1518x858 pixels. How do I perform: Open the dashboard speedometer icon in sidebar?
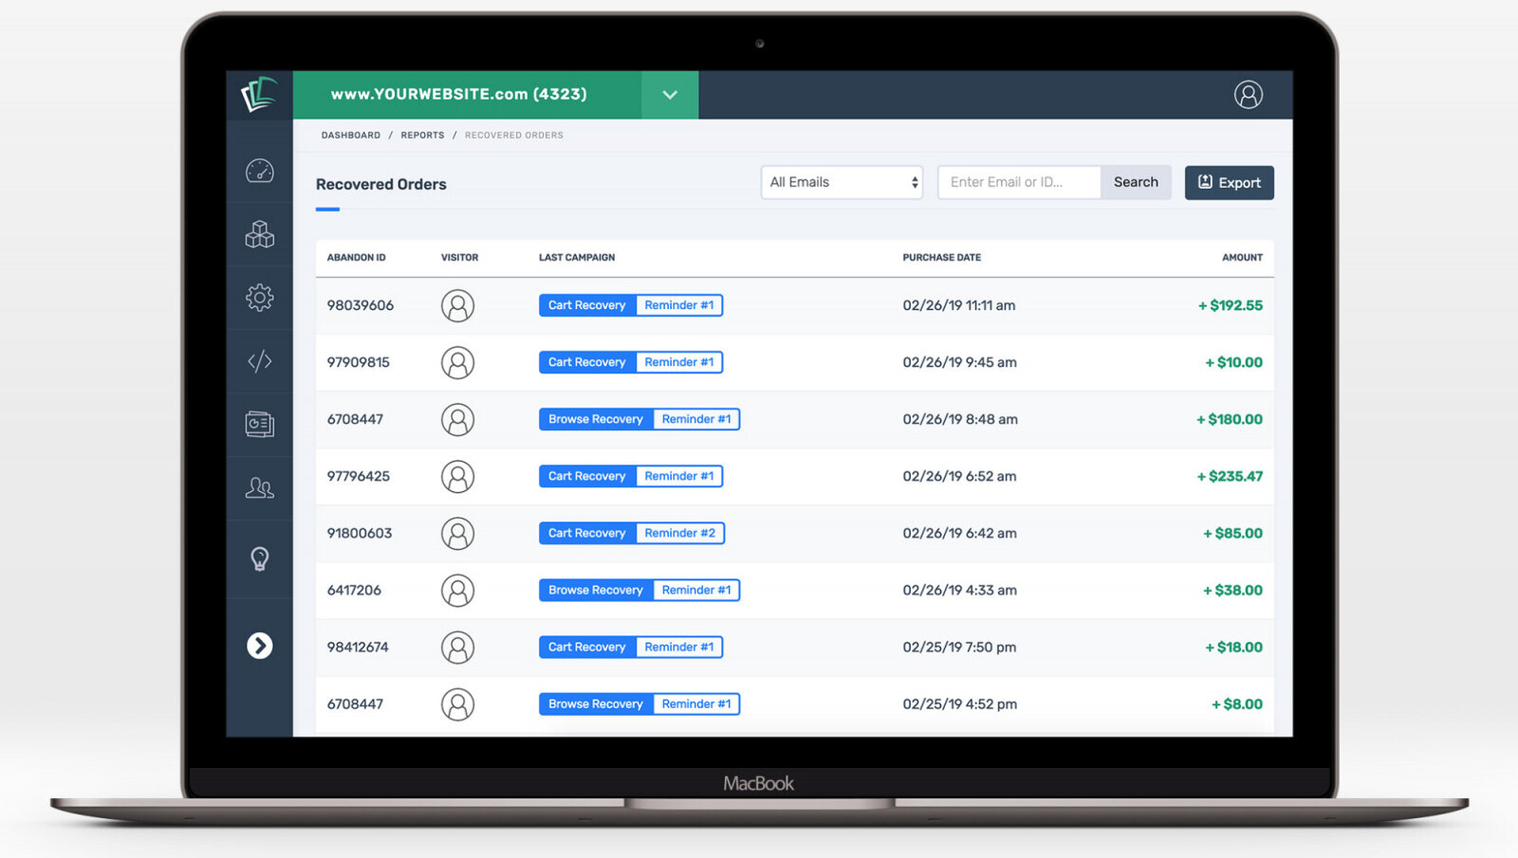[259, 171]
